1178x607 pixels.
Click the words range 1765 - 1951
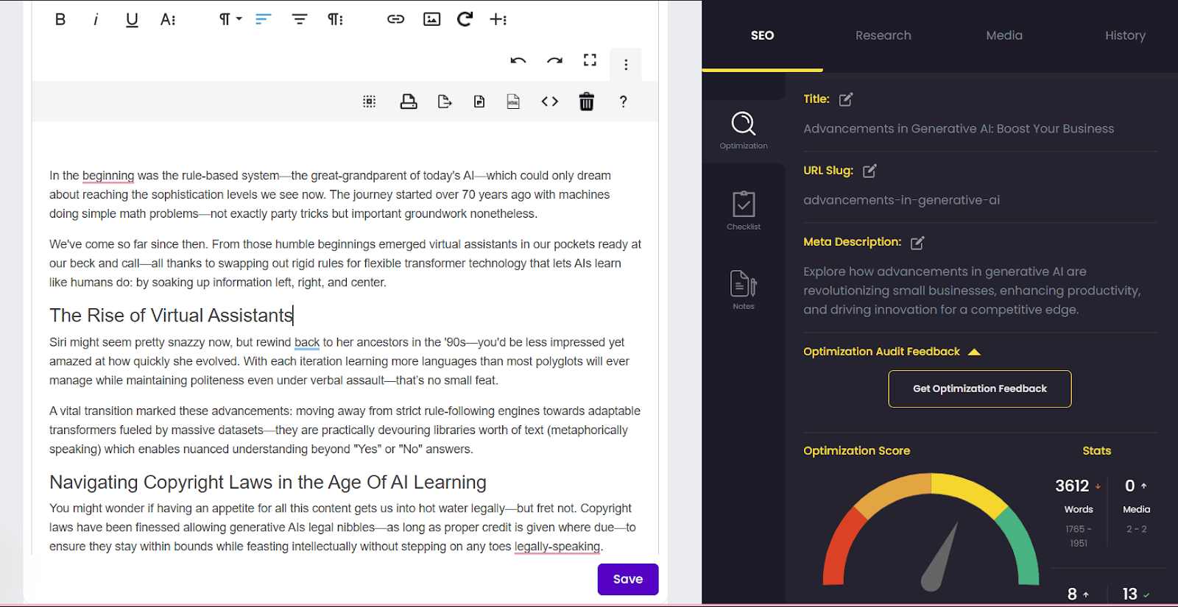coord(1079,536)
